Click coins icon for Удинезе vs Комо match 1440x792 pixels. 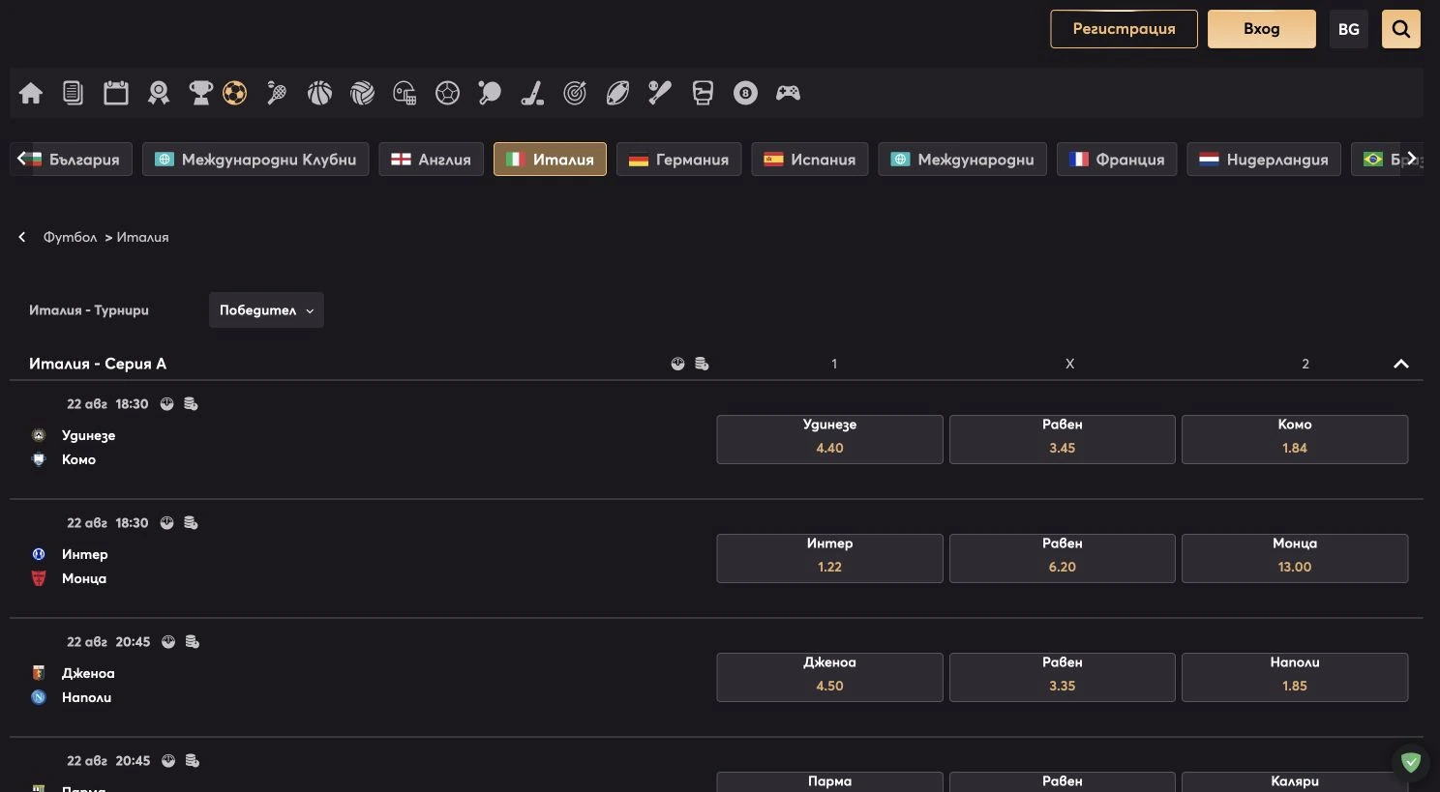coord(191,404)
